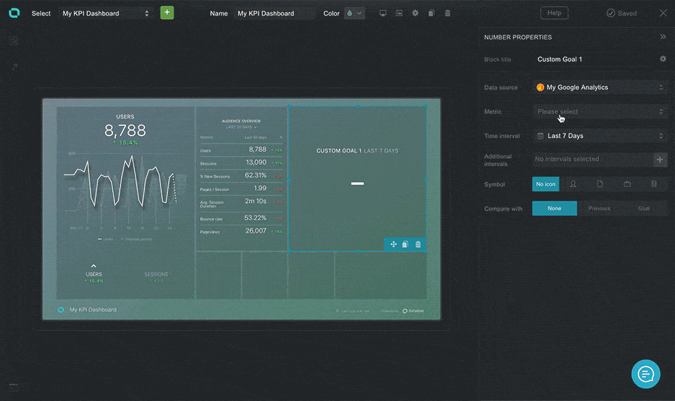Choose 'No icon' symbol option
Image resolution: width=675 pixels, height=401 pixels.
546,184
